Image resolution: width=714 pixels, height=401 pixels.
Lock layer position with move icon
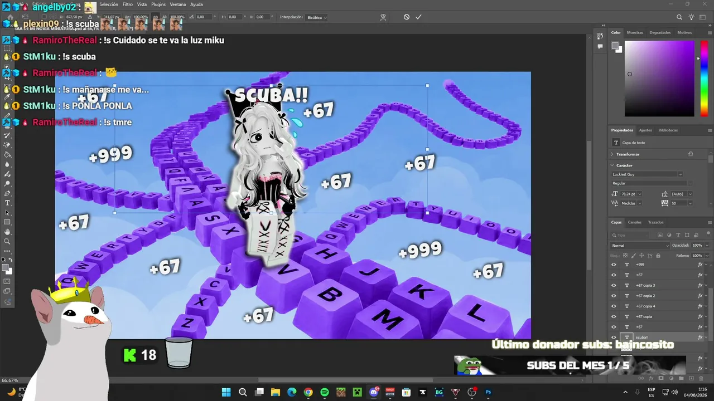coord(641,256)
